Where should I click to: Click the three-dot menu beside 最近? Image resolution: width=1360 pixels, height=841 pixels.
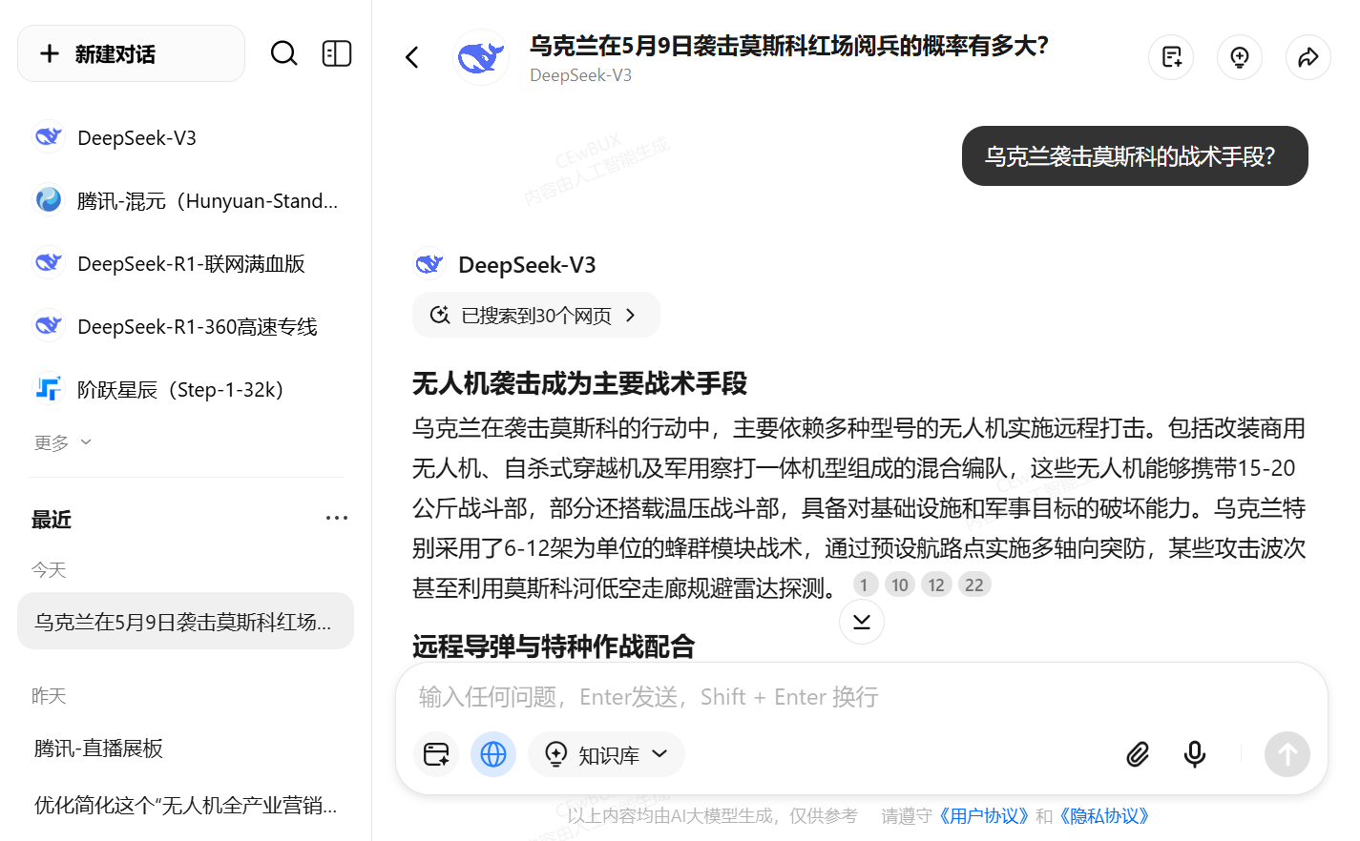click(337, 519)
